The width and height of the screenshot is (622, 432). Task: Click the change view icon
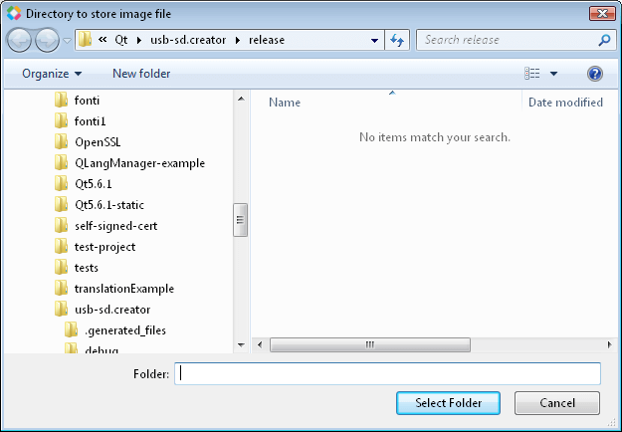(532, 74)
